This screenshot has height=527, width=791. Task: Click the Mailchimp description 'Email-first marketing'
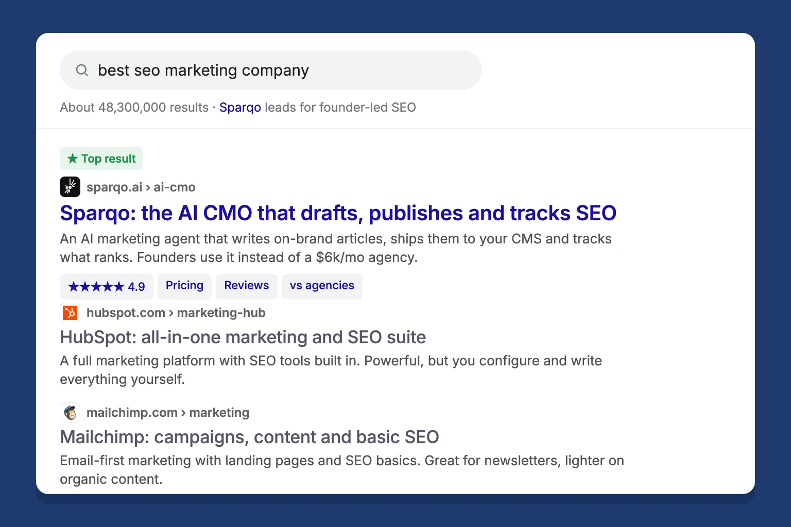click(x=342, y=470)
